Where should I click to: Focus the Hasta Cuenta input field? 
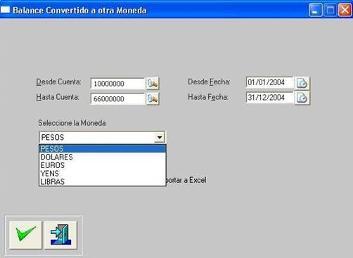click(x=118, y=98)
